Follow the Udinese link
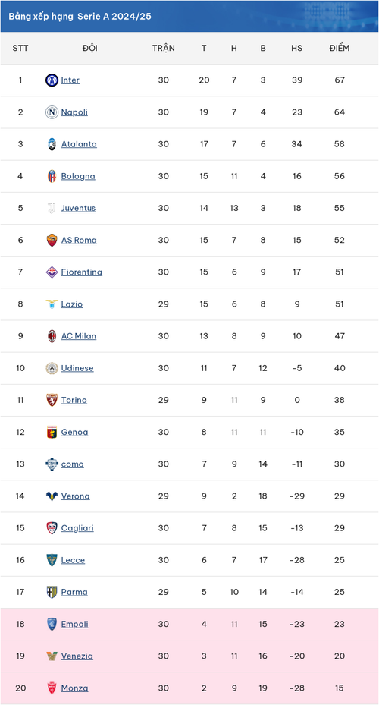The width and height of the screenshot is (379, 705). point(77,368)
